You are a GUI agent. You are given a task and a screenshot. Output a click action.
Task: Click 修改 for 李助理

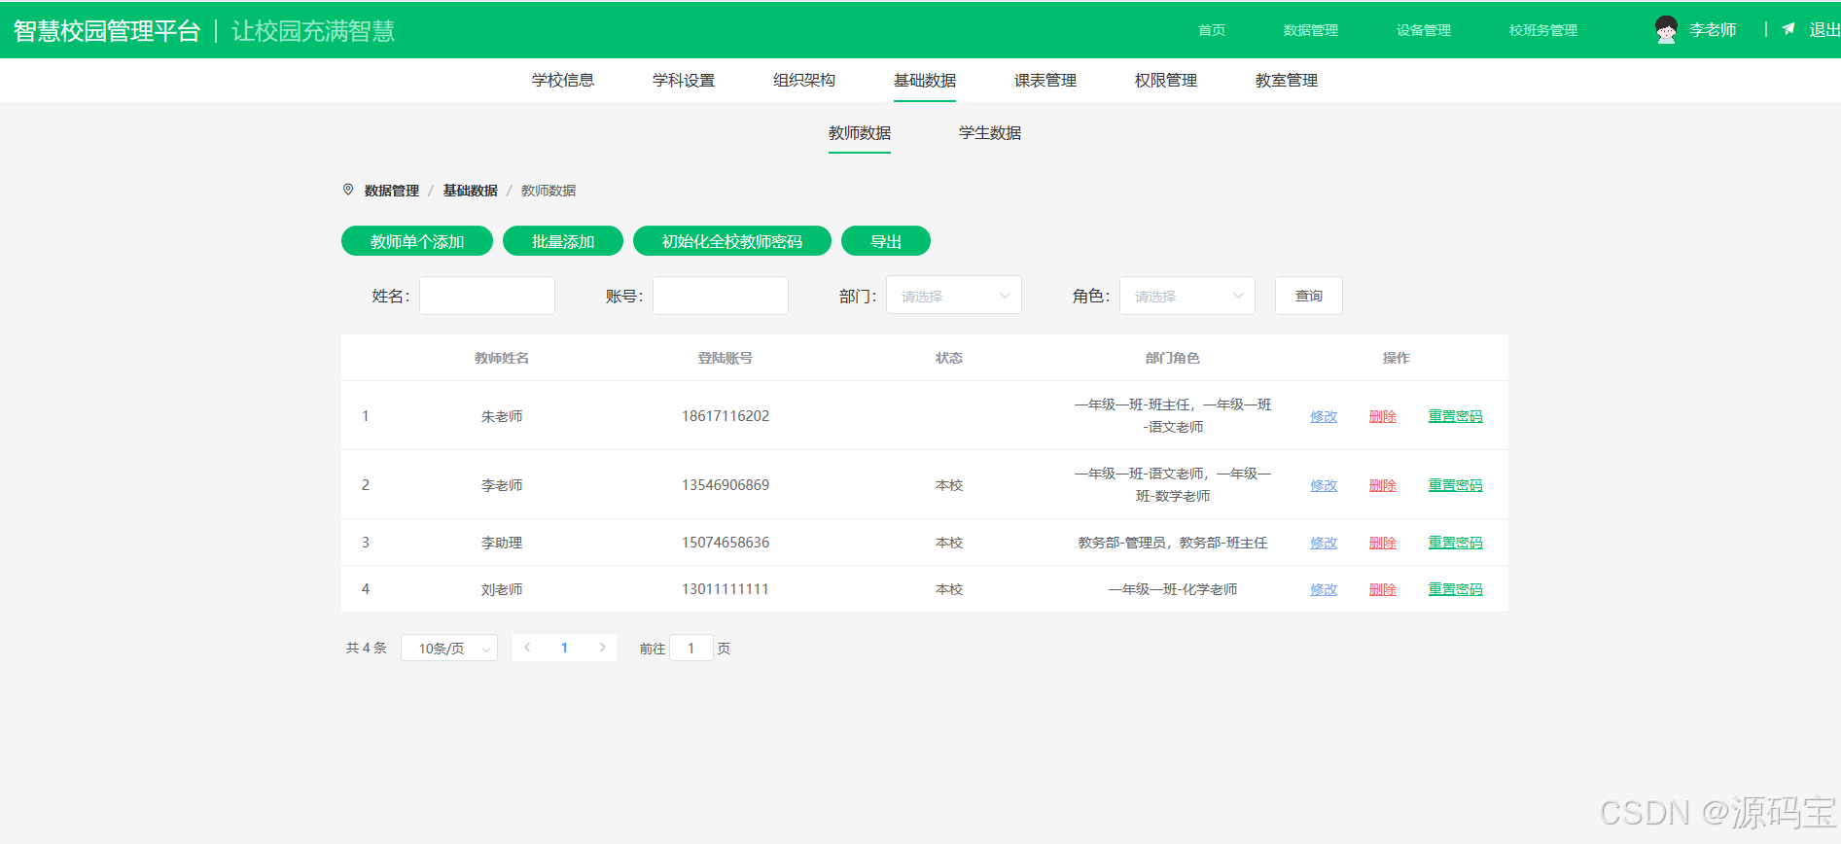pos(1324,543)
